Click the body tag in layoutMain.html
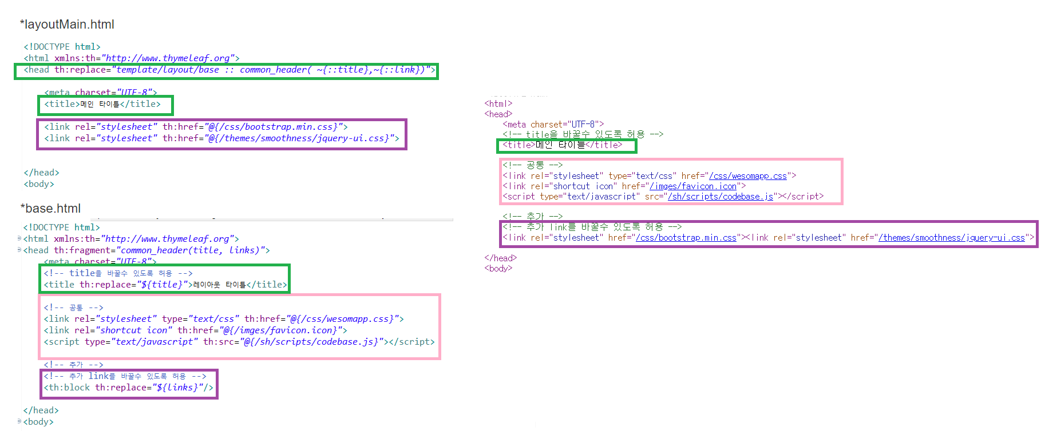1041x431 pixels. pyautogui.click(x=39, y=184)
